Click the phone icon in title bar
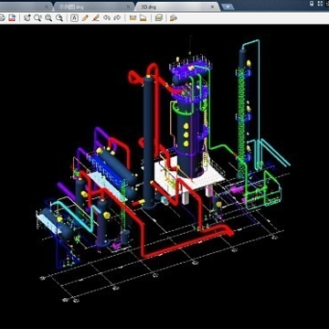Viewport: 329px width, 329px height. point(312,4)
